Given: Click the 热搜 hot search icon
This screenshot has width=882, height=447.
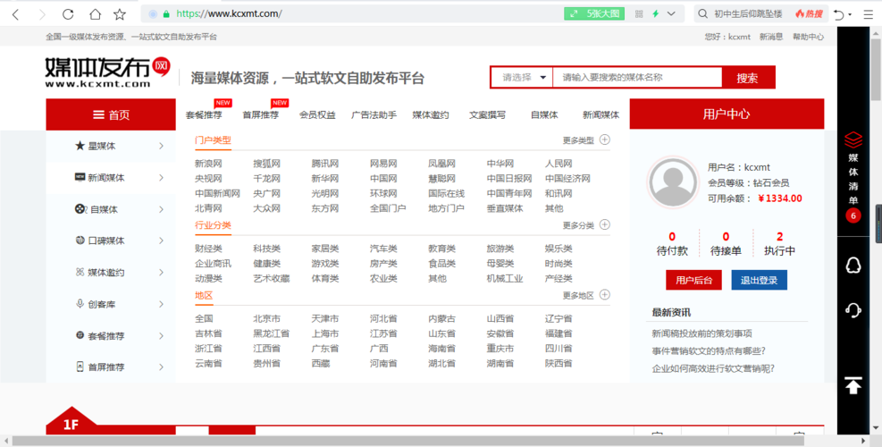Looking at the screenshot, I should 809,14.
